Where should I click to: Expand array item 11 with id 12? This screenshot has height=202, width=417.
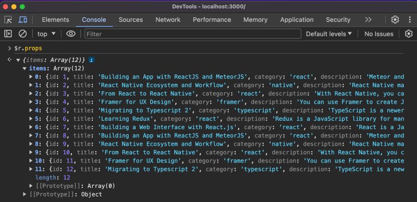tap(31, 169)
